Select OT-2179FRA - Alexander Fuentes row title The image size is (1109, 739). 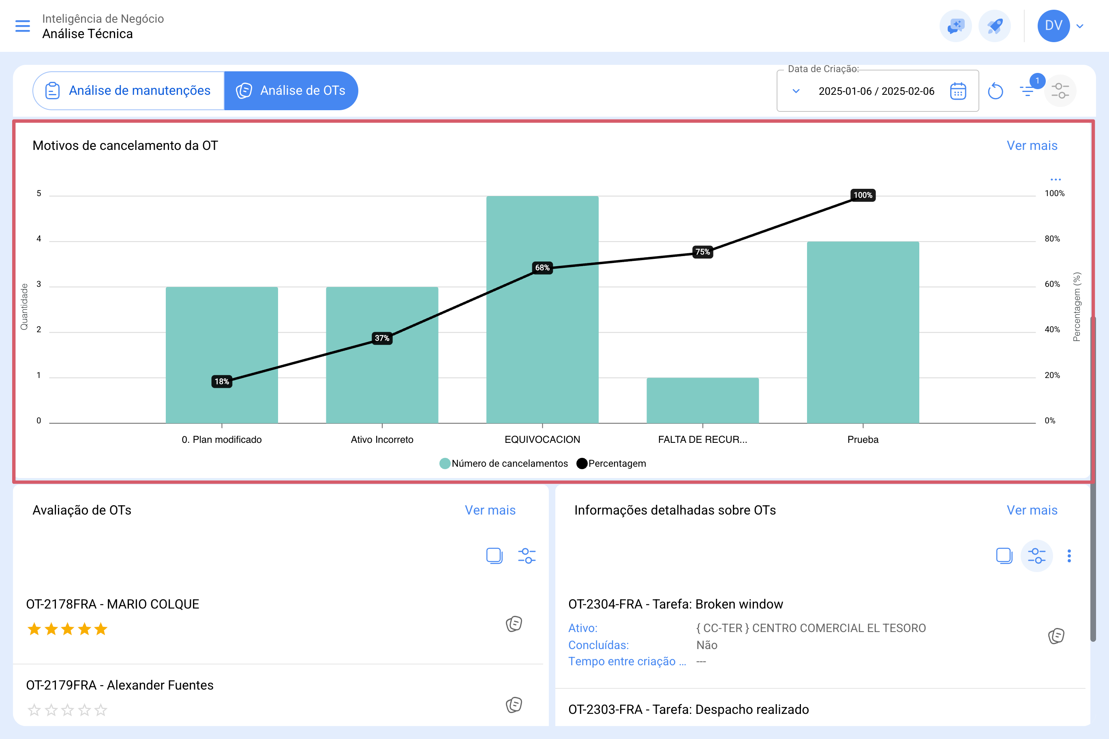coord(120,685)
